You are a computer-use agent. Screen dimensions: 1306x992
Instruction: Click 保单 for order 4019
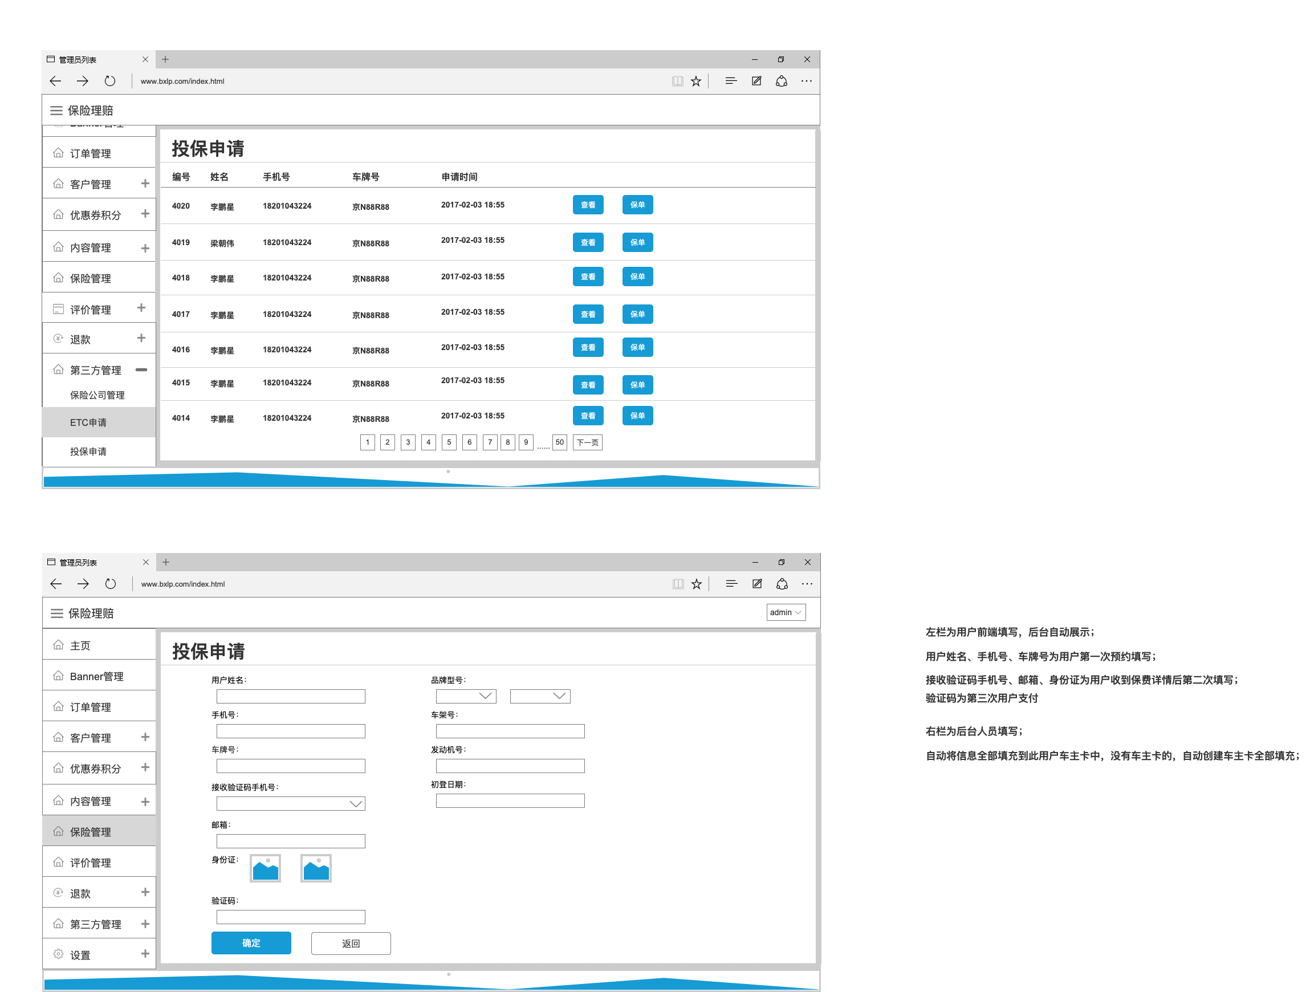pos(638,243)
